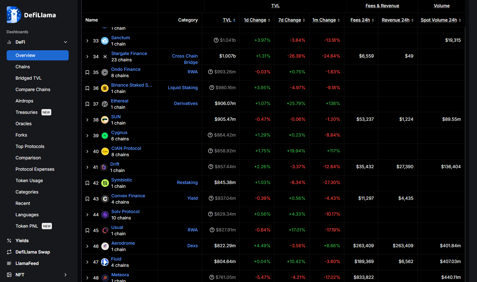Click the Ondo Finance protocol logo
This screenshot has height=282, width=477.
pyautogui.click(x=105, y=72)
